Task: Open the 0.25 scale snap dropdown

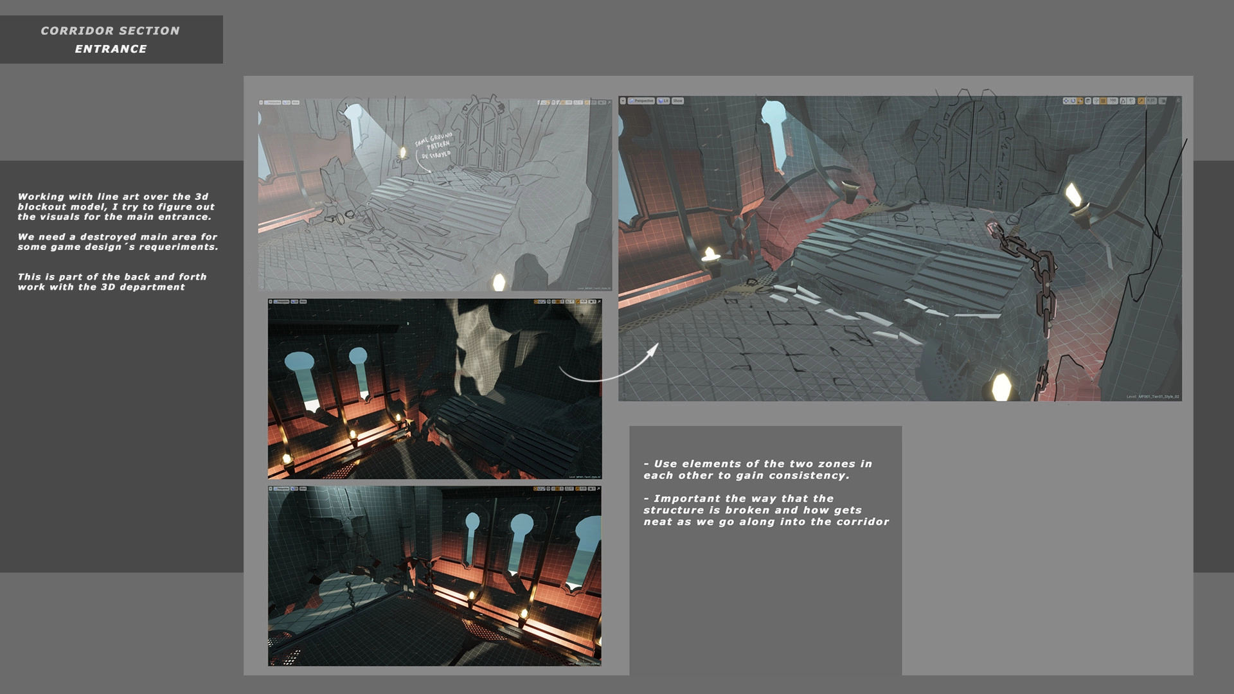Action: pos(1151,101)
